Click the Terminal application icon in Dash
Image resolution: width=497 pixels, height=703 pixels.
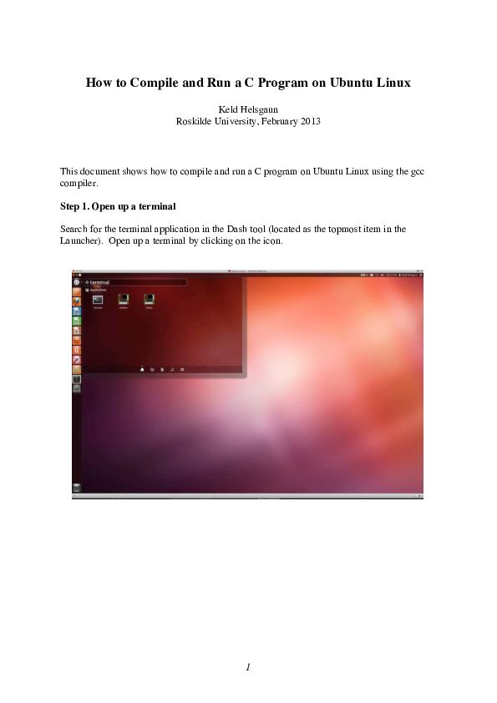click(x=98, y=300)
